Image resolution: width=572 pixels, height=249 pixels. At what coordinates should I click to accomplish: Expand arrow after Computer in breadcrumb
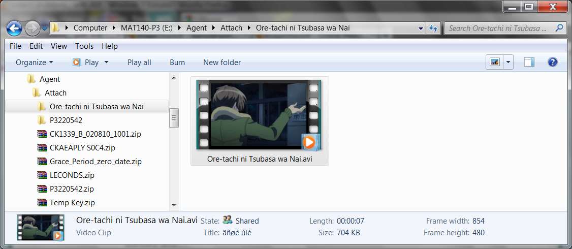[114, 28]
